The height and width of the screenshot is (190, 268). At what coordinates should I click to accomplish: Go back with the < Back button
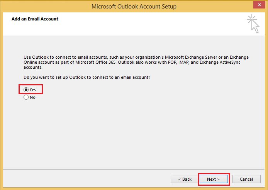tap(185, 179)
